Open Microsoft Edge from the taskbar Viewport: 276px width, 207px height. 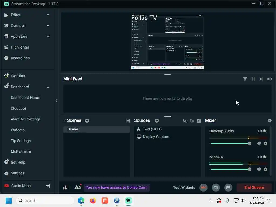tap(81, 201)
